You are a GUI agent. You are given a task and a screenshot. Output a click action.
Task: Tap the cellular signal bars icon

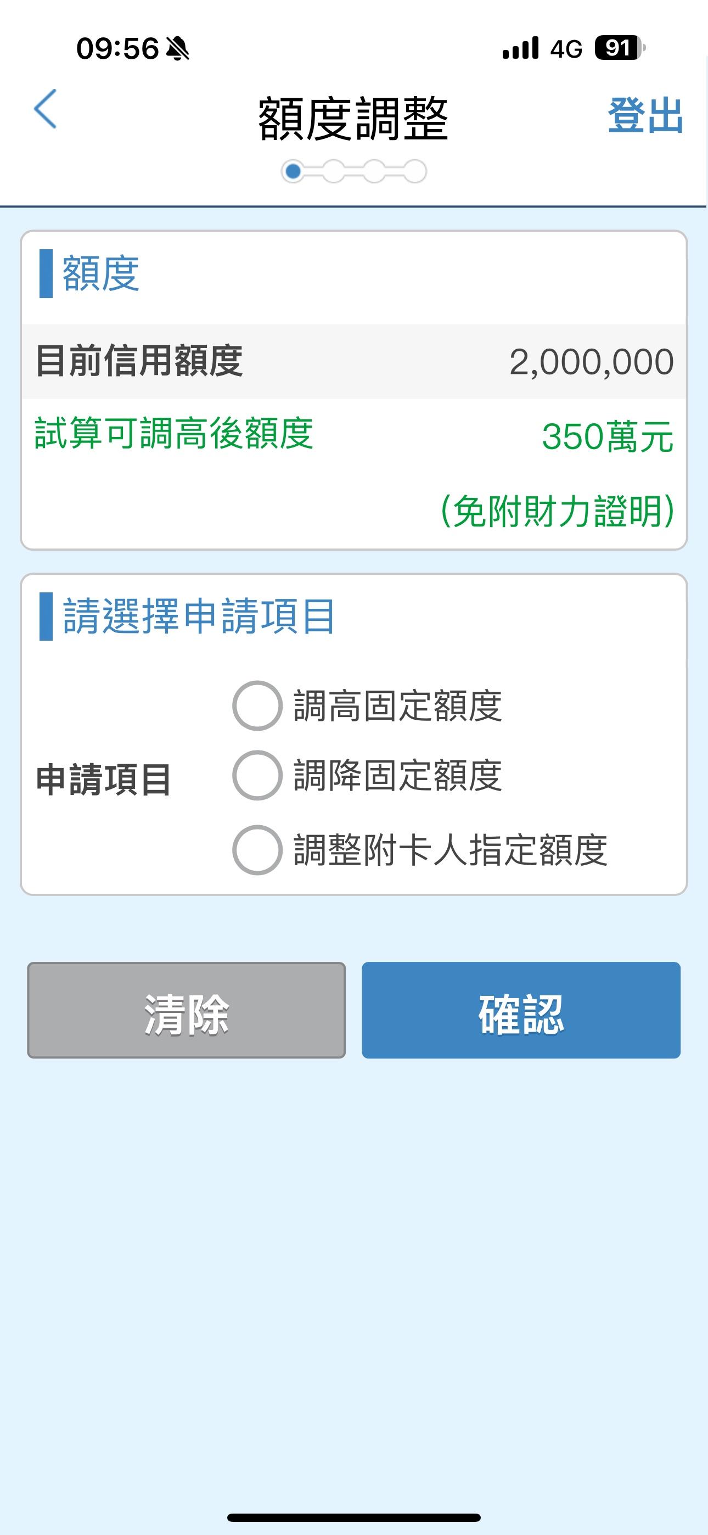pos(520,48)
